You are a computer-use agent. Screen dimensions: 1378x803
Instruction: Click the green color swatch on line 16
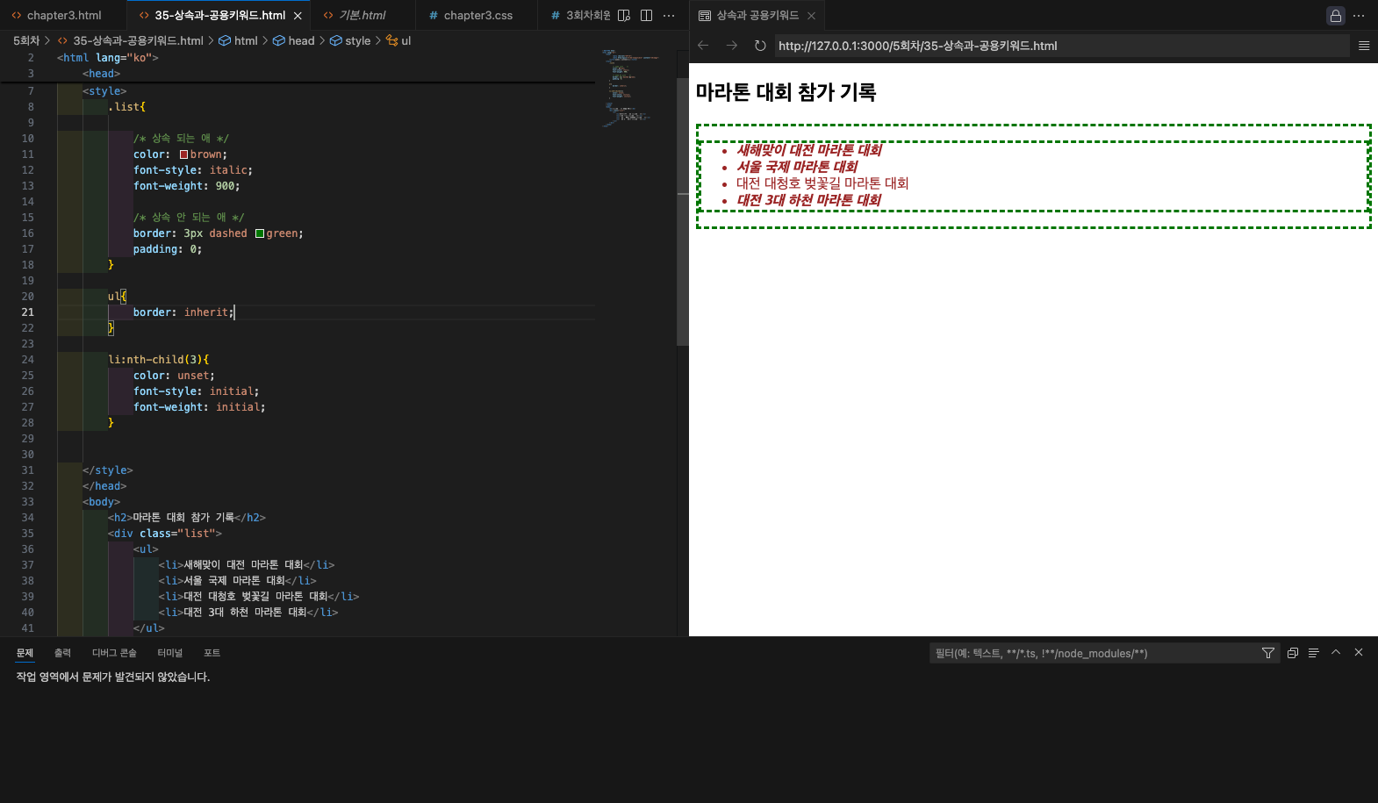260,233
